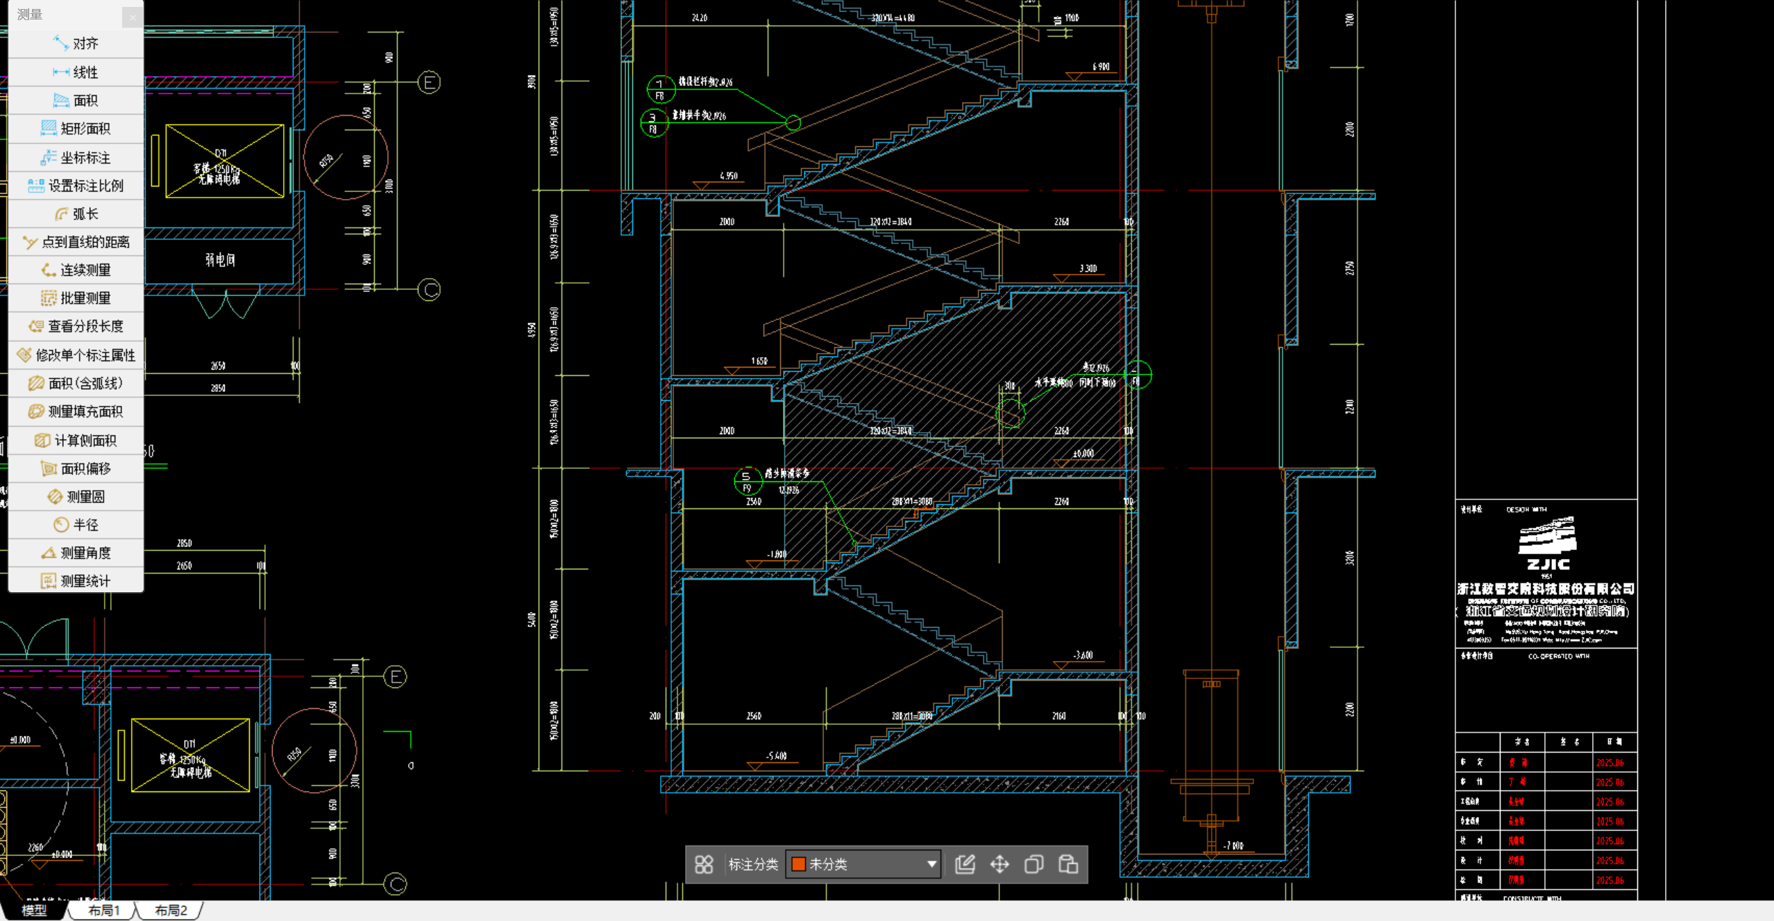Click the copy icon in bottom annotation toolbar
This screenshot has height=921, width=1774.
point(1033,864)
